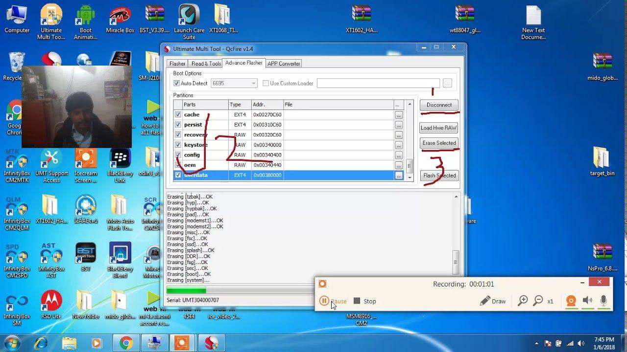Click the recorder zoom out magnifier

tap(538, 301)
